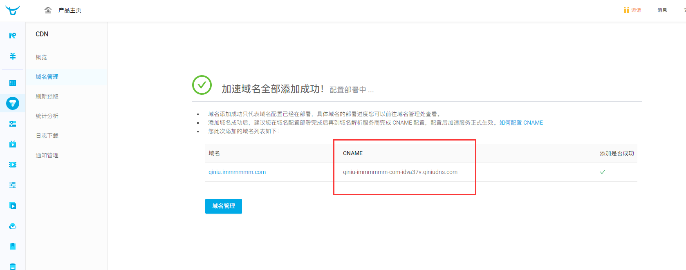This screenshot has width=686, height=270.
Task: Open 统计分析 menu item
Action: [x=47, y=116]
